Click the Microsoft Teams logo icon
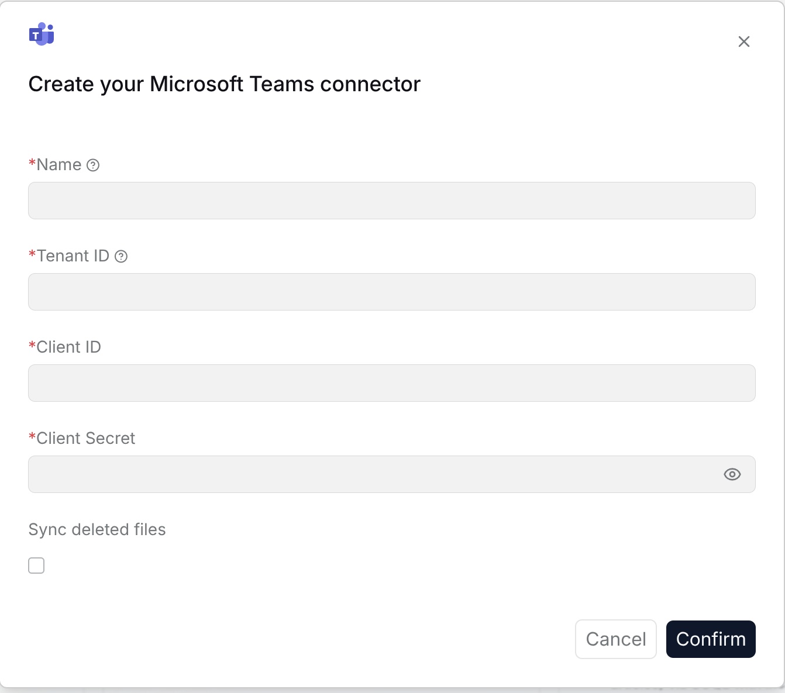 click(x=42, y=34)
